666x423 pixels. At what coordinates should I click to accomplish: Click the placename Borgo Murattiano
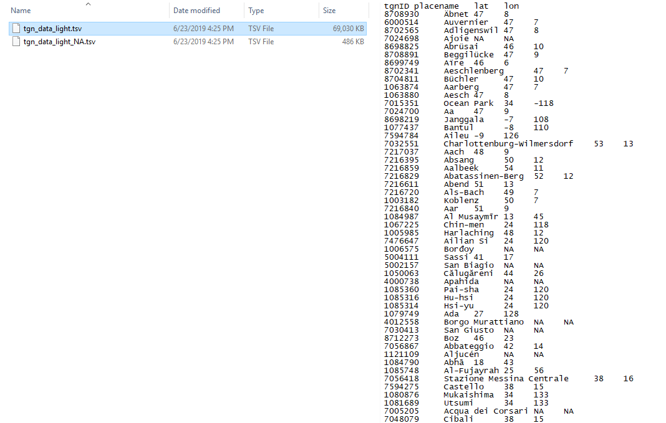coord(484,322)
